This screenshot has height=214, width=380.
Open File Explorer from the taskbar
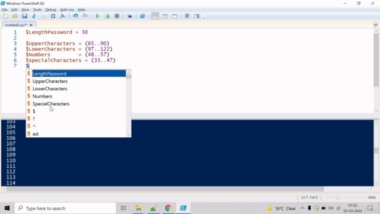click(x=138, y=208)
